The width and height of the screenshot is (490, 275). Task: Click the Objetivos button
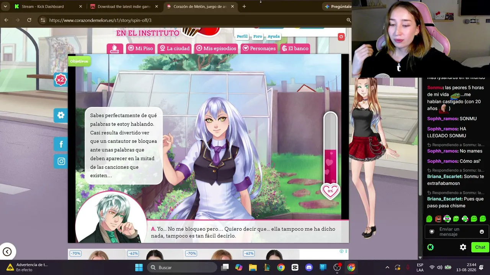click(79, 61)
